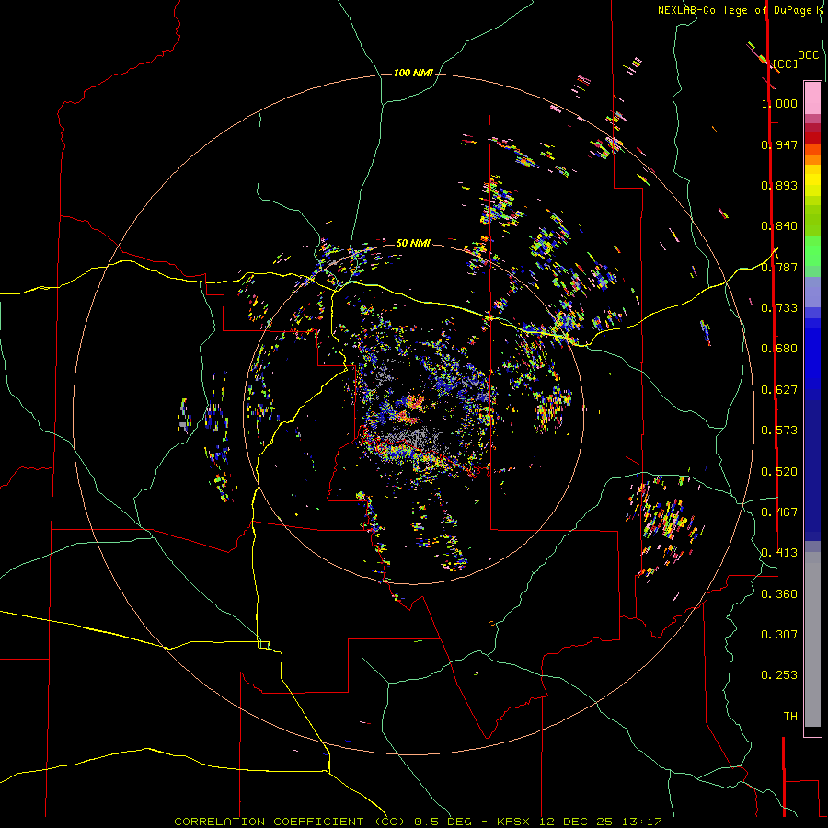
Task: Click the 0.360 legend value
Action: pyautogui.click(x=779, y=594)
